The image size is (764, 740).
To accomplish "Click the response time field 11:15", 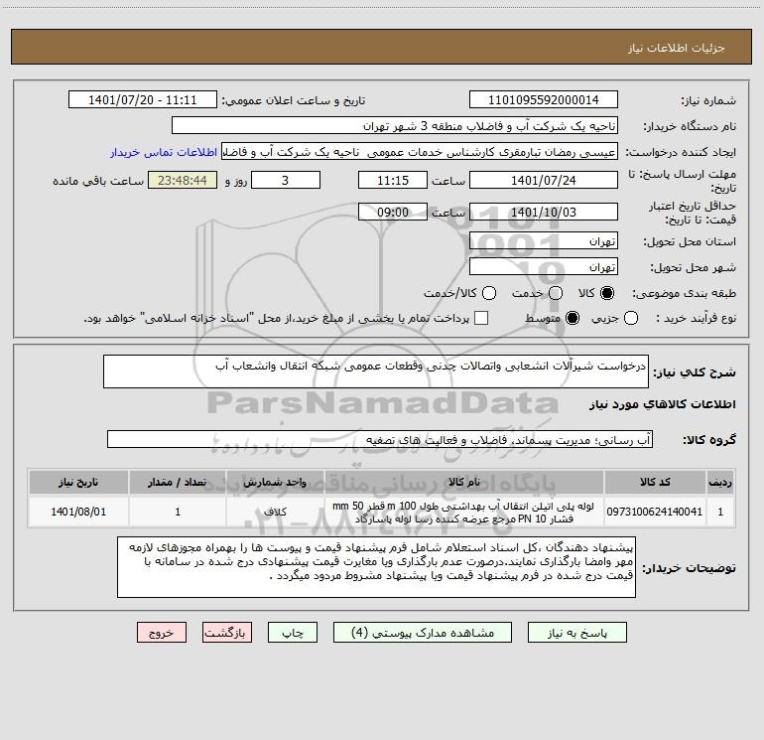I will point(393,180).
